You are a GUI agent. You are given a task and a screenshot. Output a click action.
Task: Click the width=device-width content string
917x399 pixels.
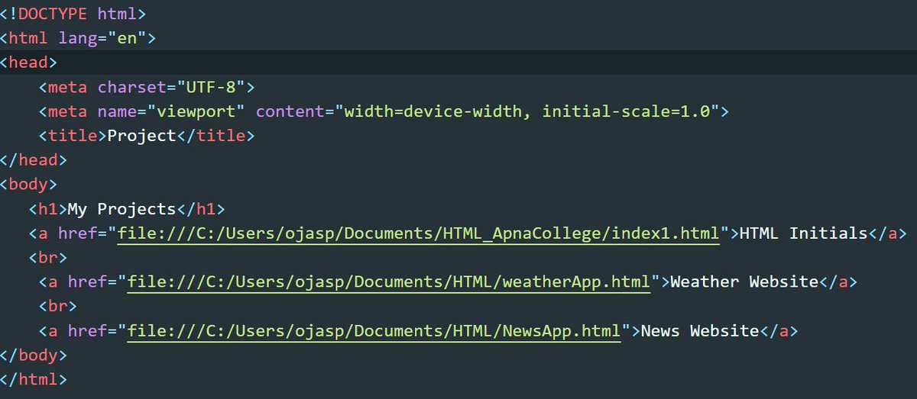point(531,111)
